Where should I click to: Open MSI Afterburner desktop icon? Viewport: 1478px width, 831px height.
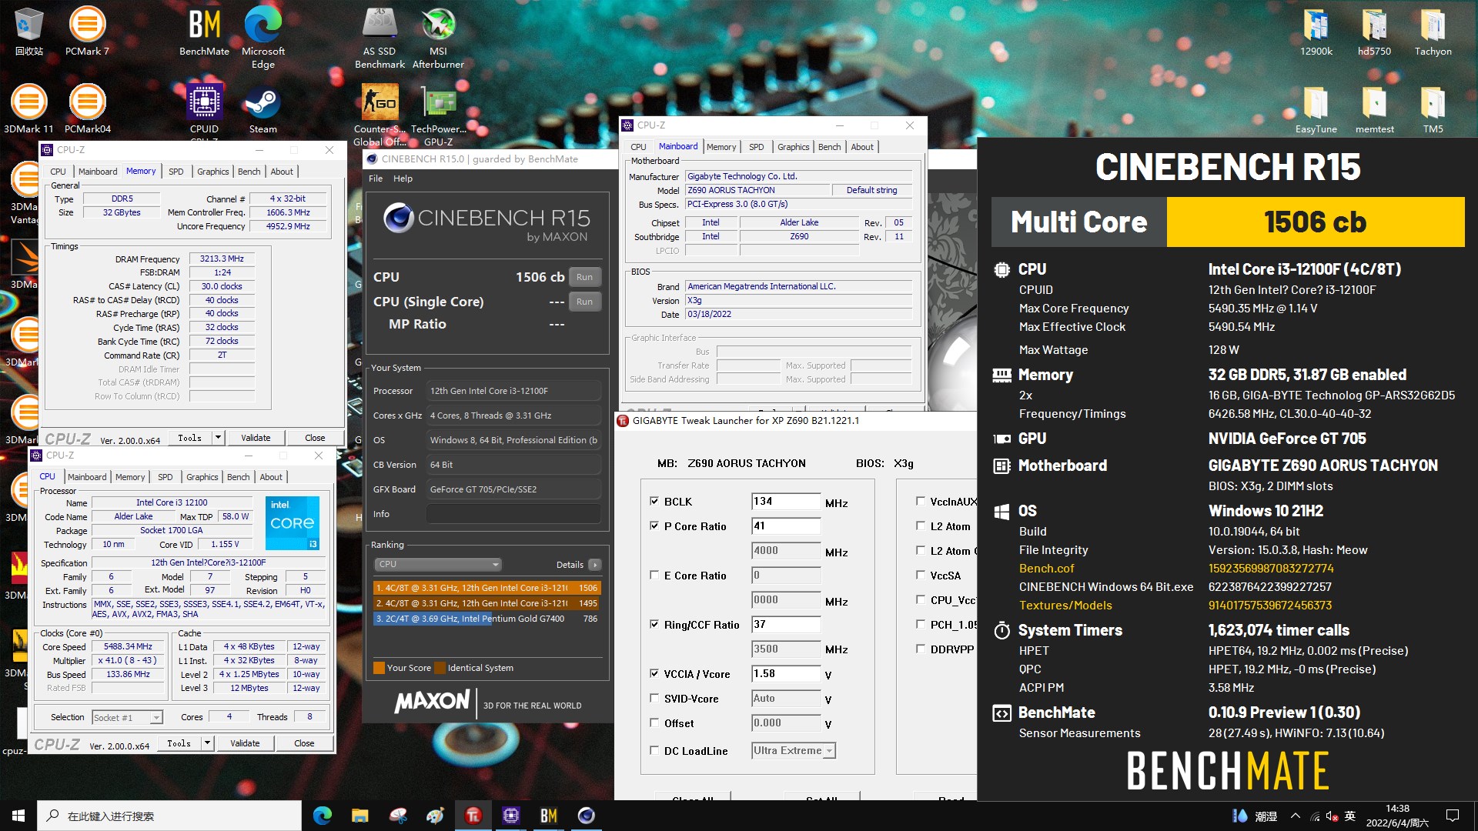pyautogui.click(x=438, y=37)
